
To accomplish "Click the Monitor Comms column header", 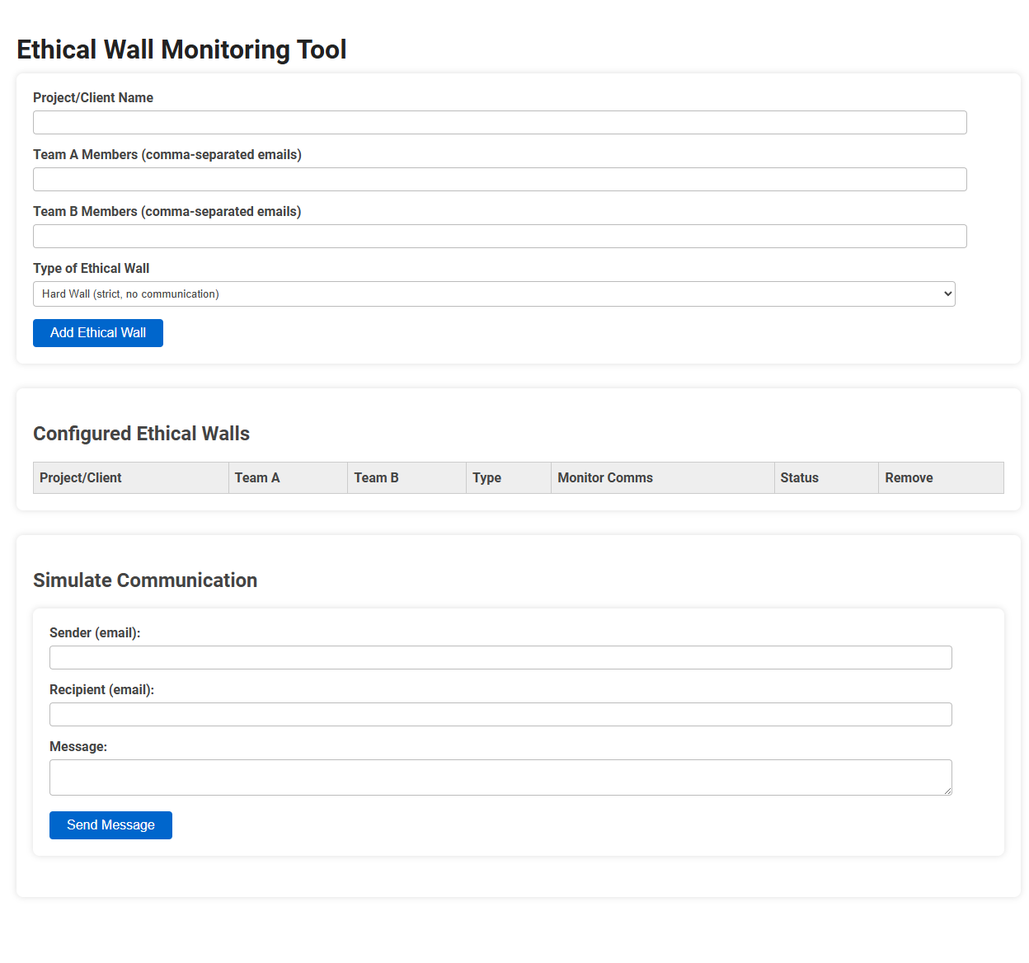I will coord(604,477).
